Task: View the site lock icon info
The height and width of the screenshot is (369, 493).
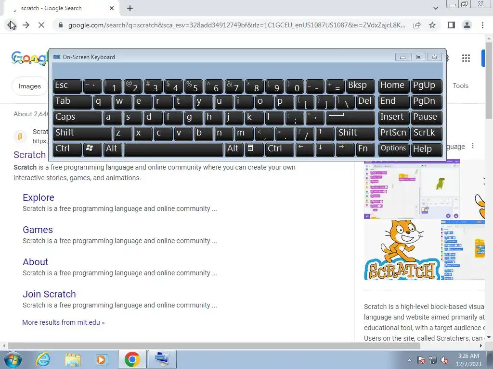Action: tap(61, 25)
